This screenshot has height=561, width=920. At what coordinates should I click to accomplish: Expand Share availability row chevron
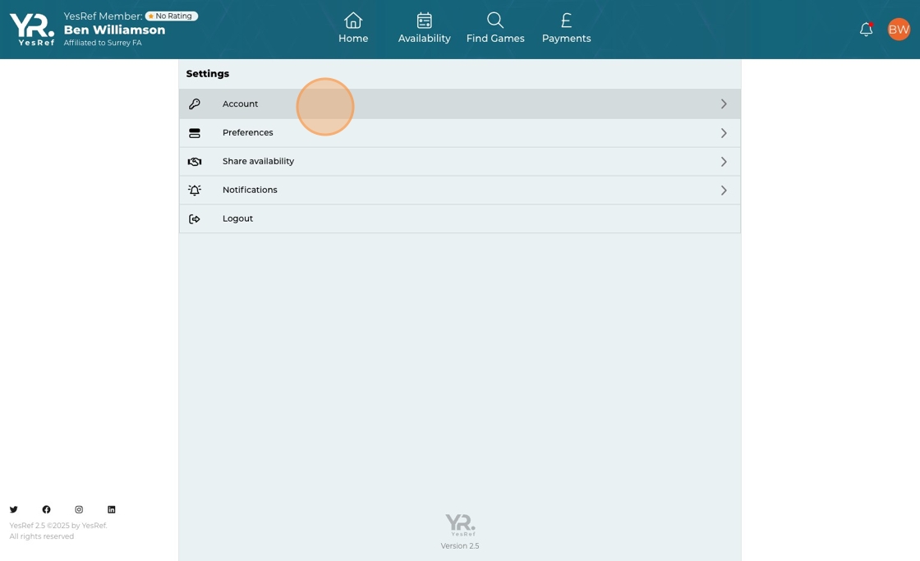[x=724, y=161]
